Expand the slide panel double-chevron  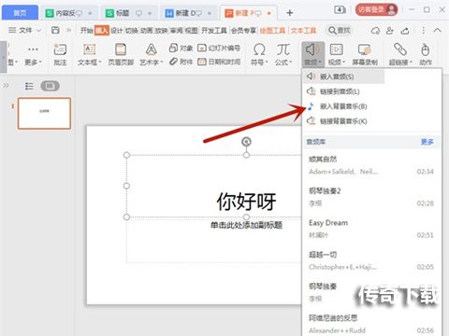[6, 86]
